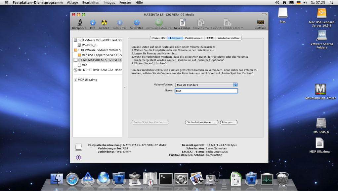Screen dimensions: 338x191
Task: Open the Volumeformat dropdown
Action: pyautogui.click(x=206, y=85)
